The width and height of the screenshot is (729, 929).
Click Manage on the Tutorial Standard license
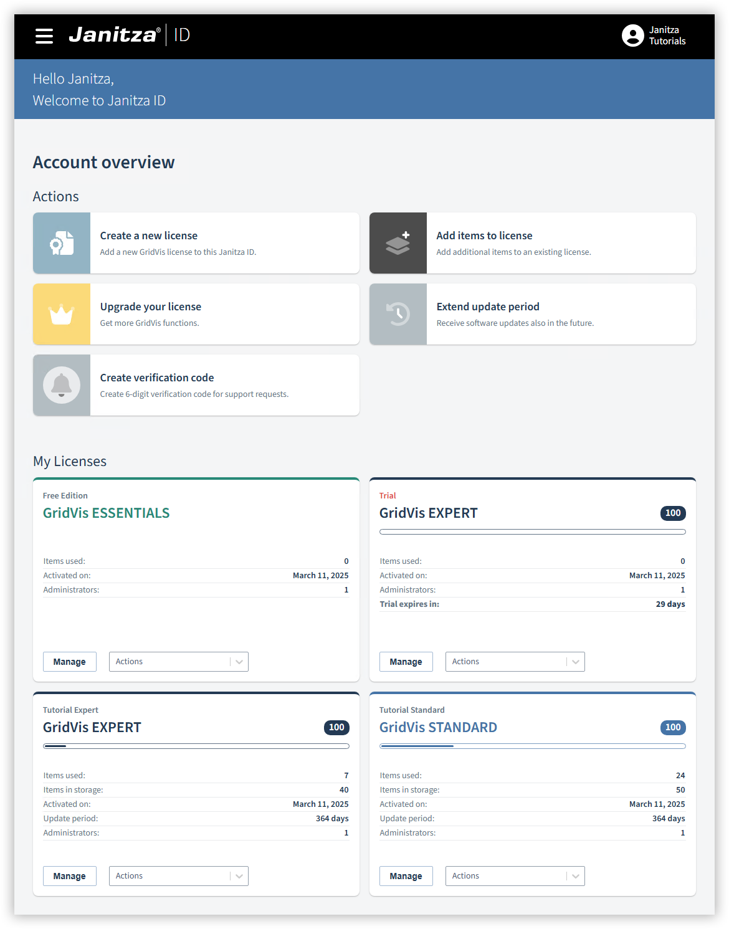click(x=406, y=875)
